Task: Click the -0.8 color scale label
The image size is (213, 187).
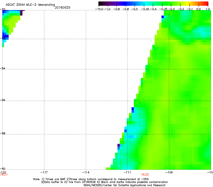Action: point(117,9)
